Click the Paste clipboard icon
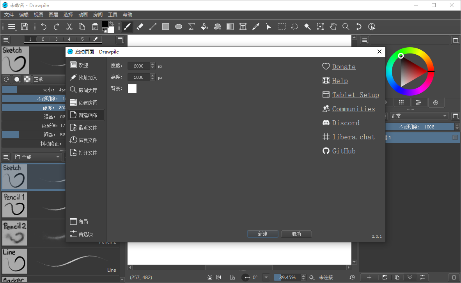This screenshot has width=461, height=283. click(95, 27)
